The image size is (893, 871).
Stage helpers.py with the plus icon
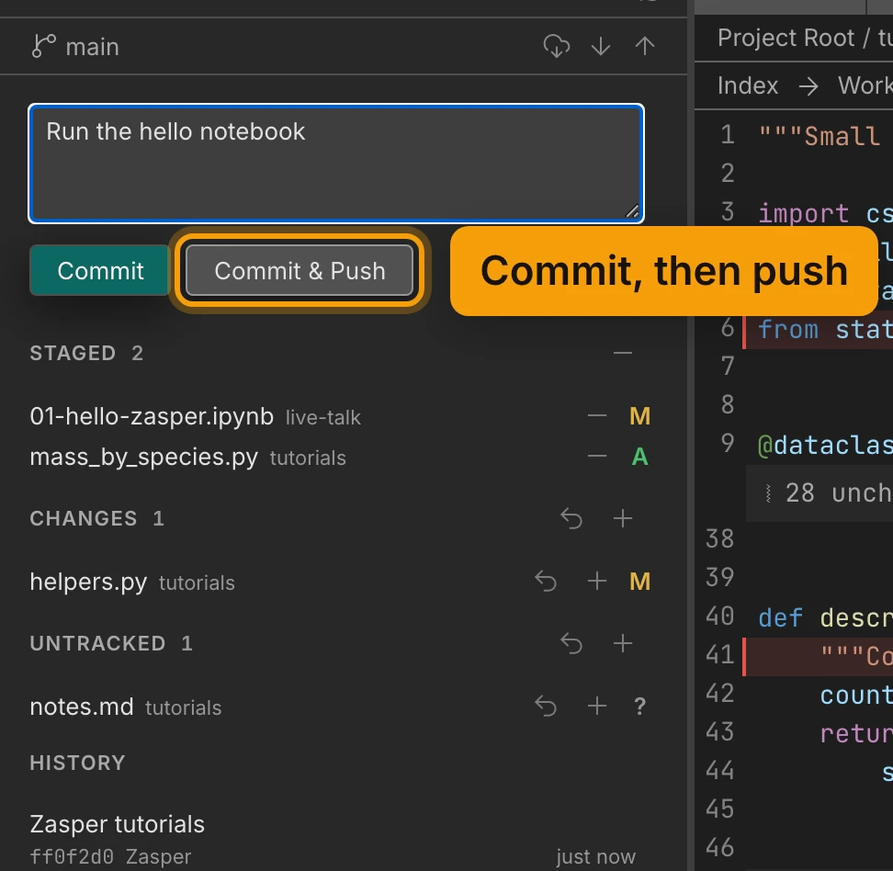coord(597,582)
